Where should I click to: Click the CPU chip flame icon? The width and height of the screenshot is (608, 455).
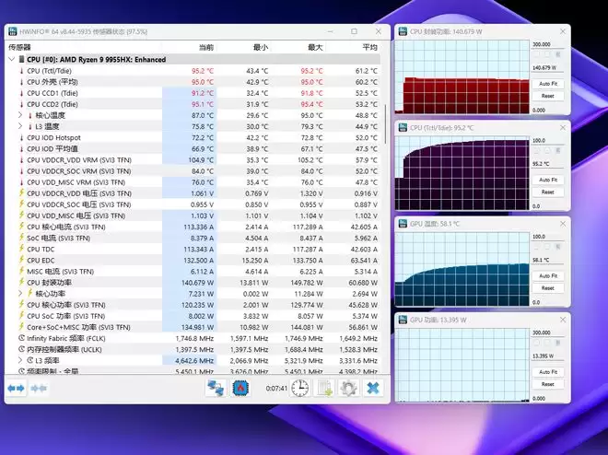[240, 388]
